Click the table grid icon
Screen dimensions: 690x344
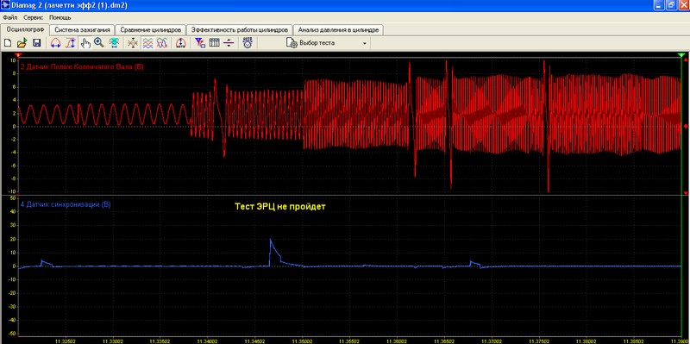[x=214, y=43]
